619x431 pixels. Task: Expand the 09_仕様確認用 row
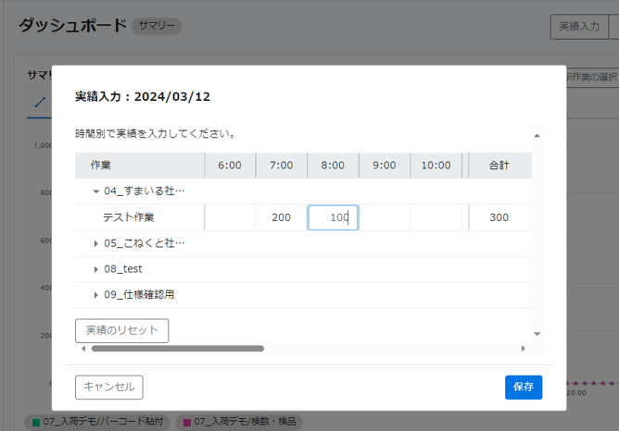coord(96,295)
